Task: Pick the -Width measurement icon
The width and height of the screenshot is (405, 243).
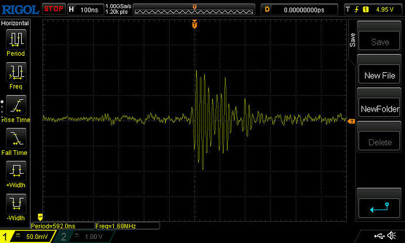Action: pyautogui.click(x=16, y=204)
